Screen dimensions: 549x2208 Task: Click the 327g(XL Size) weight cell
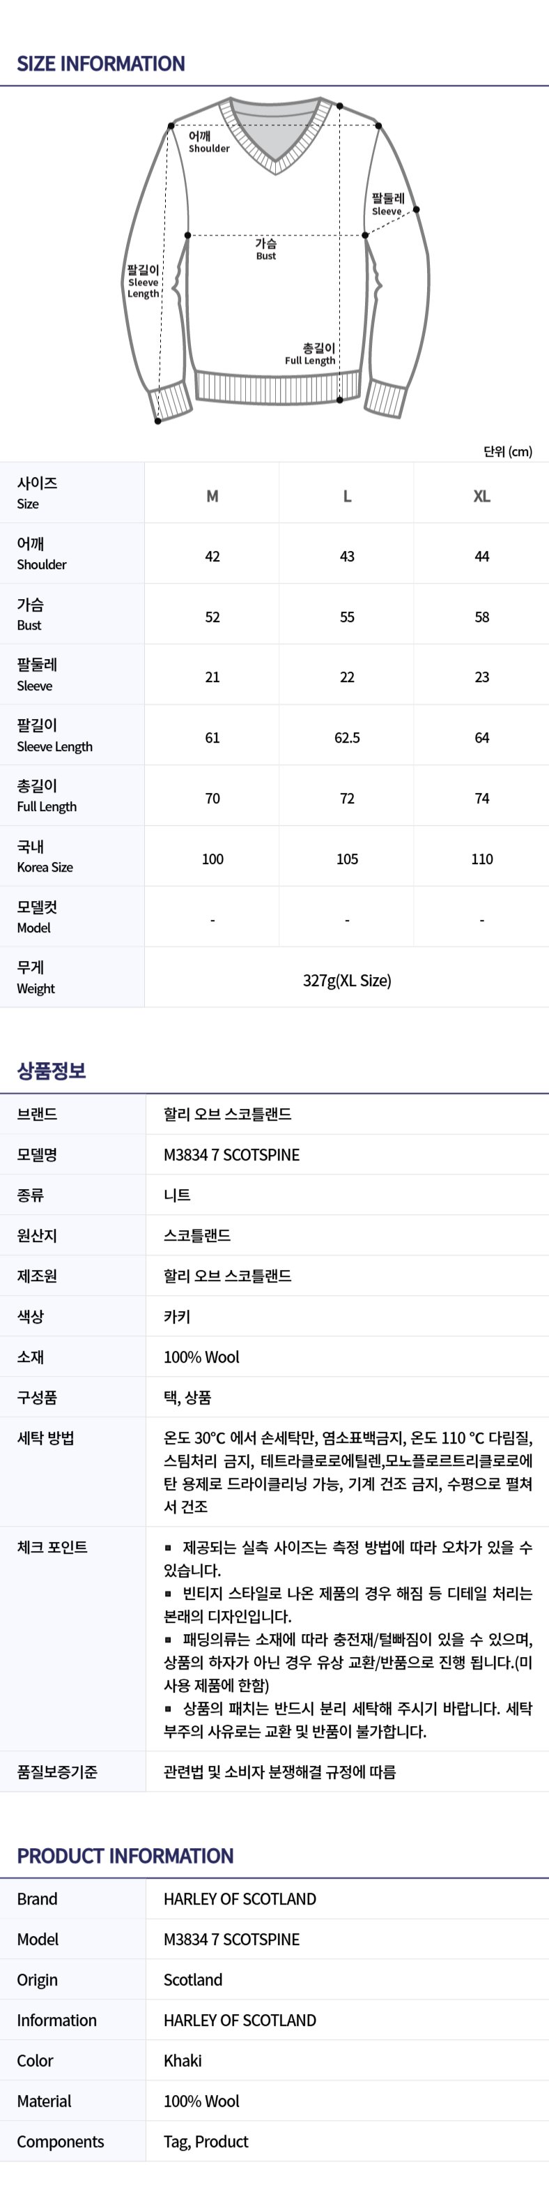click(x=347, y=981)
